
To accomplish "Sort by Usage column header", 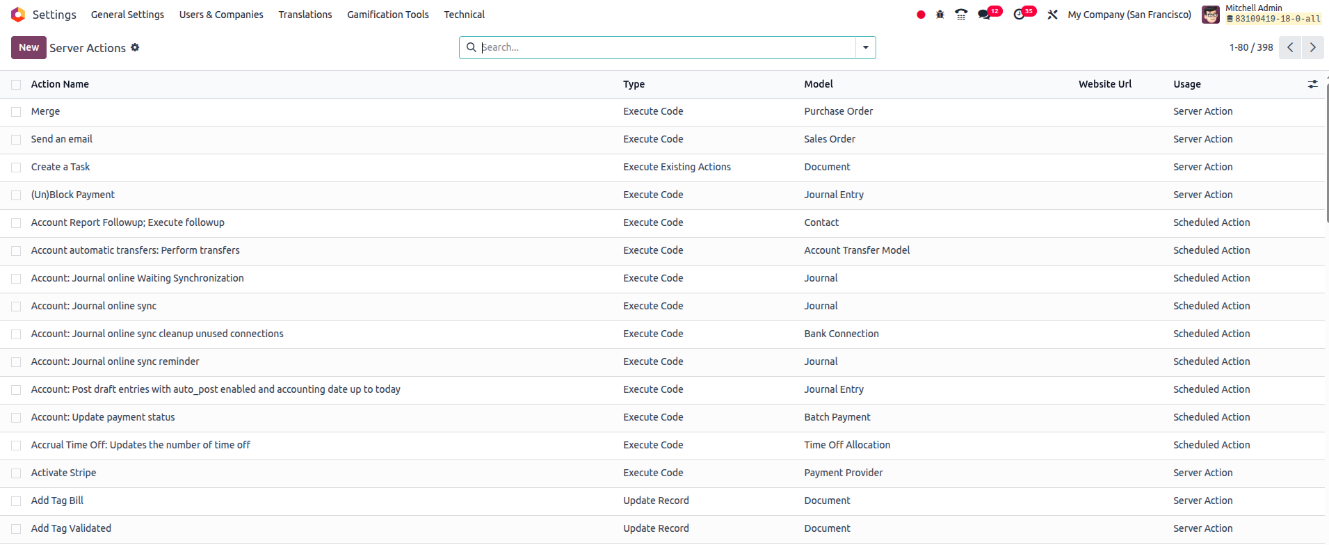I will (x=1187, y=84).
